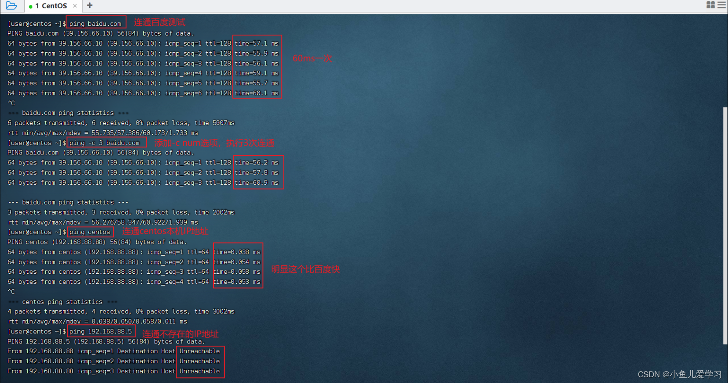
Task: Click 'icmp_seq=2 Destination Host Unreachable' line
Action: tap(113, 361)
